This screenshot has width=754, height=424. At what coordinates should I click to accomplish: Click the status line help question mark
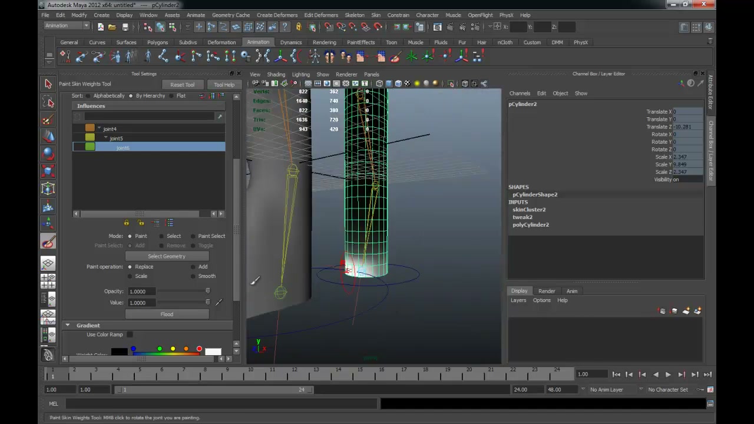(x=285, y=26)
